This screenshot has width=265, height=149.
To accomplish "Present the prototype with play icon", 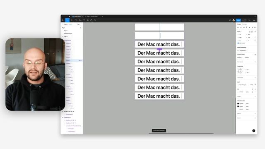I will click(x=249, y=20).
